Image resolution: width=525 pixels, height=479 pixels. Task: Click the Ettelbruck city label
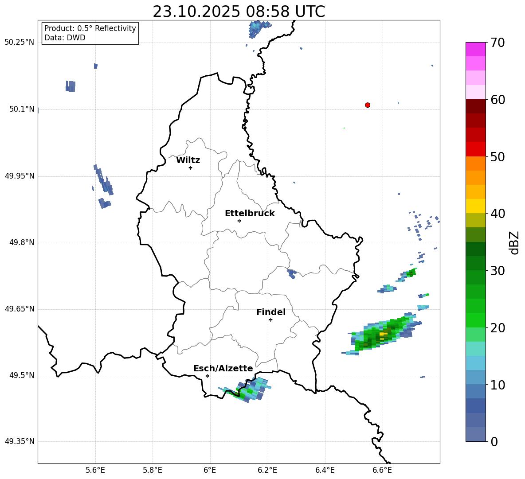click(x=250, y=214)
